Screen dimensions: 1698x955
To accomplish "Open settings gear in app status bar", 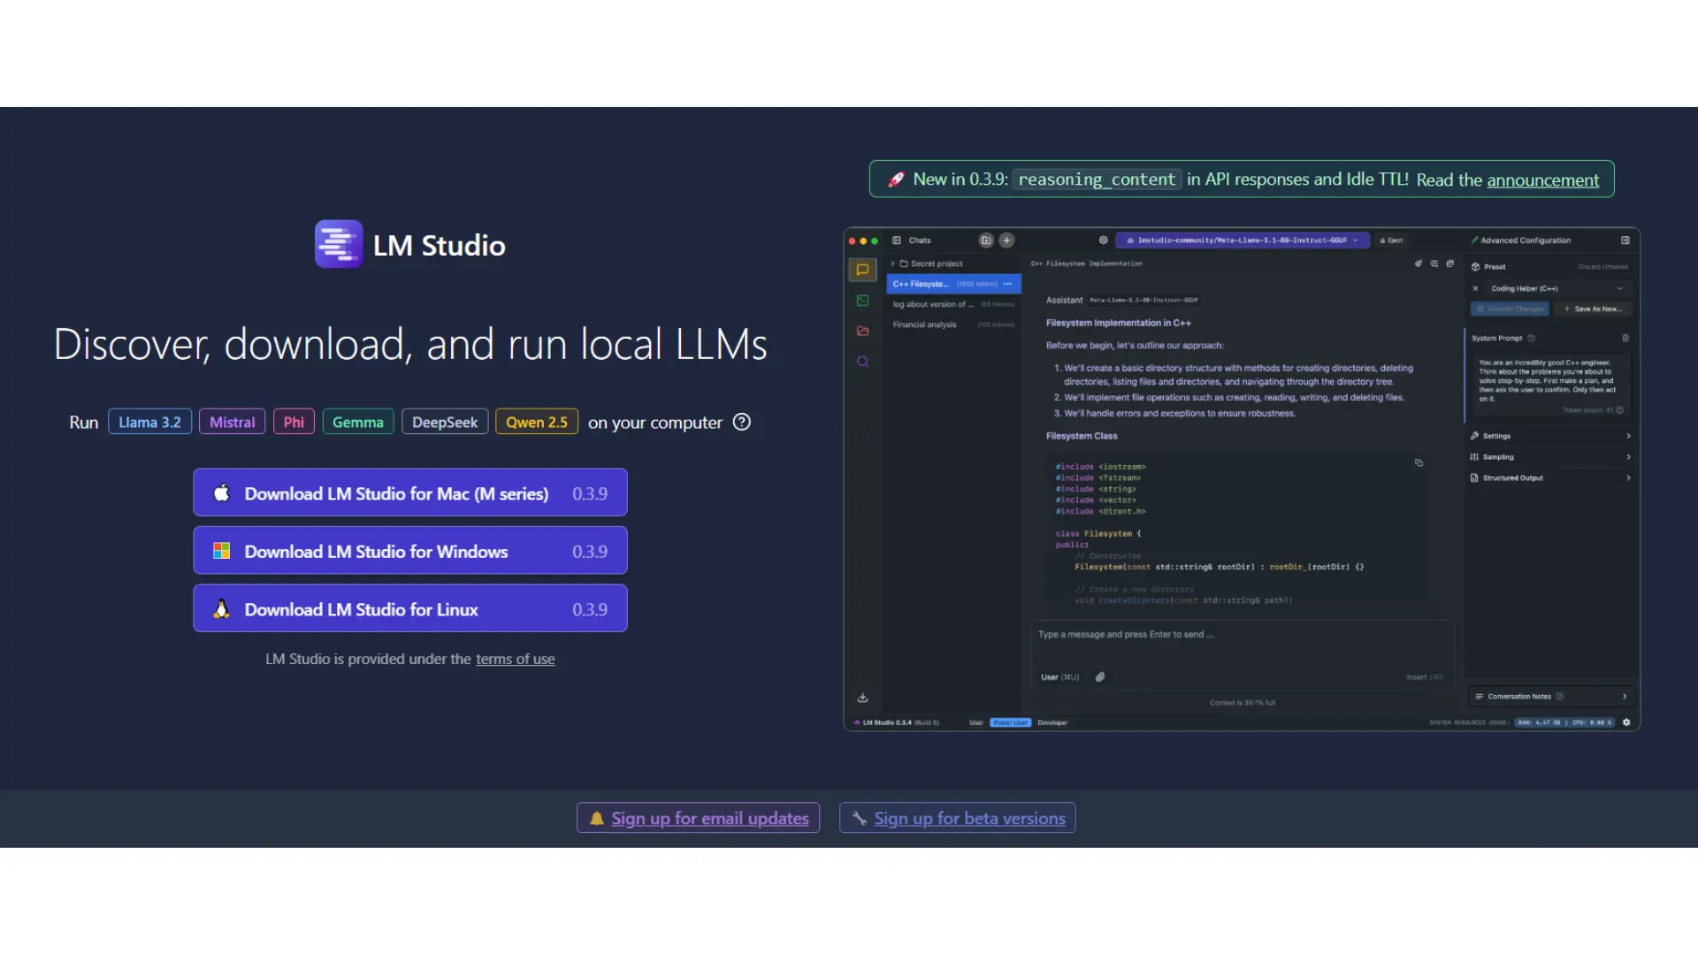I will 1626,722.
